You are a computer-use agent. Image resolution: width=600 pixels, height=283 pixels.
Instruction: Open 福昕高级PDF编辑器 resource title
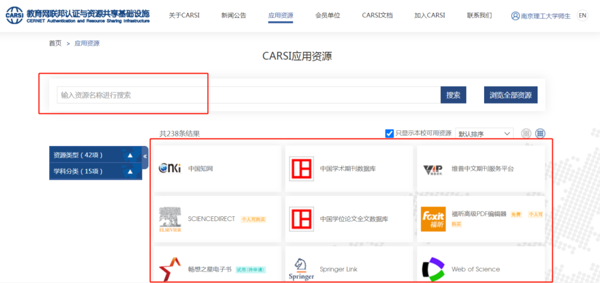(479, 214)
